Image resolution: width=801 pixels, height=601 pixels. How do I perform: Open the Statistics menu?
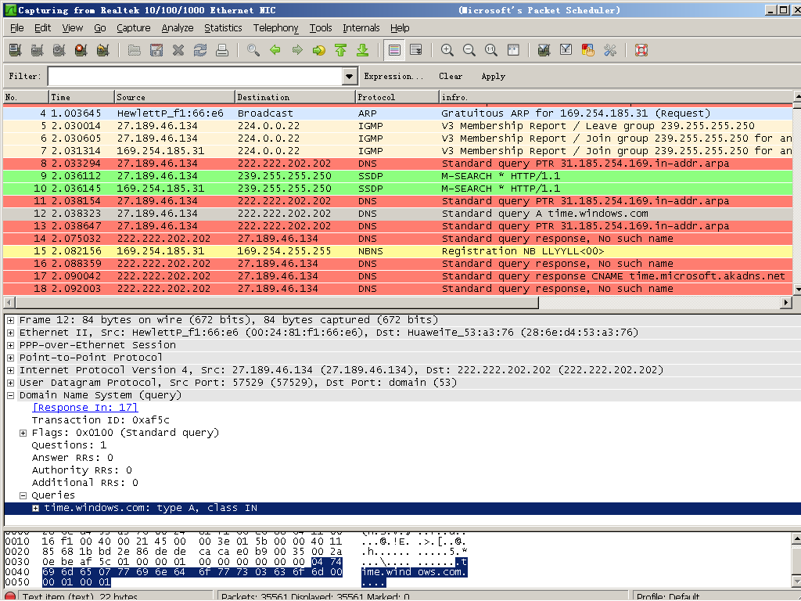tap(223, 28)
